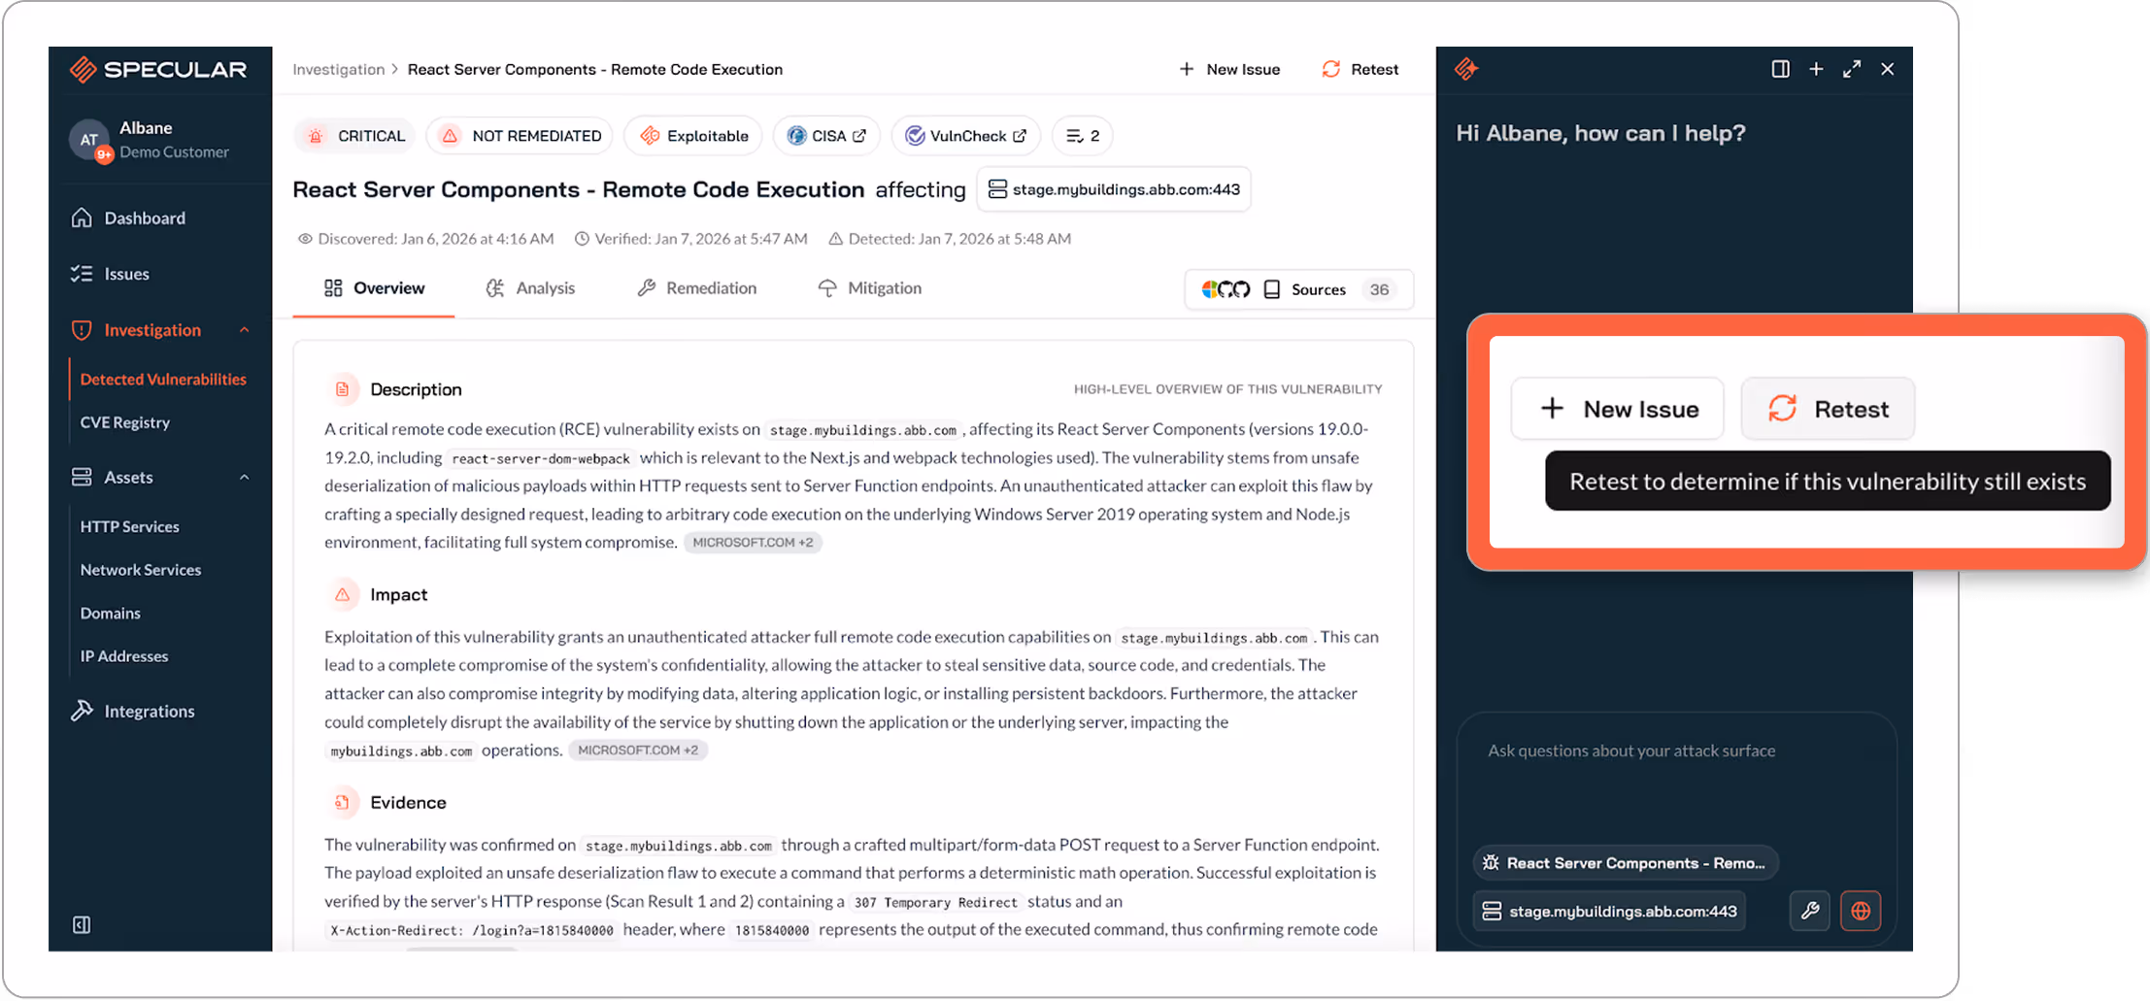Click the Ask questions about your attack surface field

(1676, 751)
